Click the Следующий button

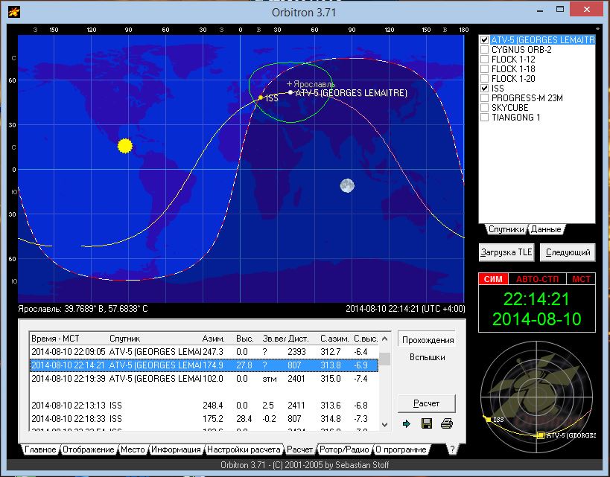(x=568, y=252)
